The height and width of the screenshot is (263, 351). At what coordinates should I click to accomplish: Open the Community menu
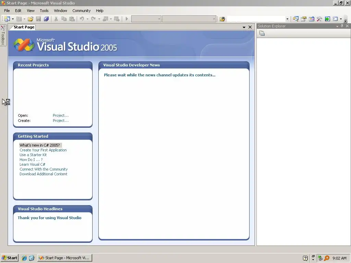pyautogui.click(x=82, y=11)
